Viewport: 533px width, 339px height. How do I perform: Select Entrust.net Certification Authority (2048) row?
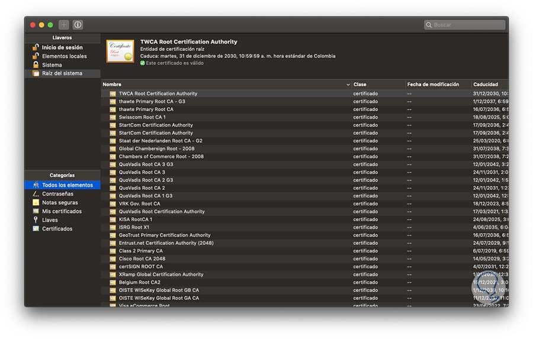305,243
